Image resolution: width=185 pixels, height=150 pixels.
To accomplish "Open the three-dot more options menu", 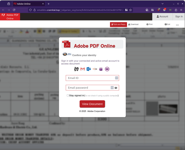I will point(177,25).
